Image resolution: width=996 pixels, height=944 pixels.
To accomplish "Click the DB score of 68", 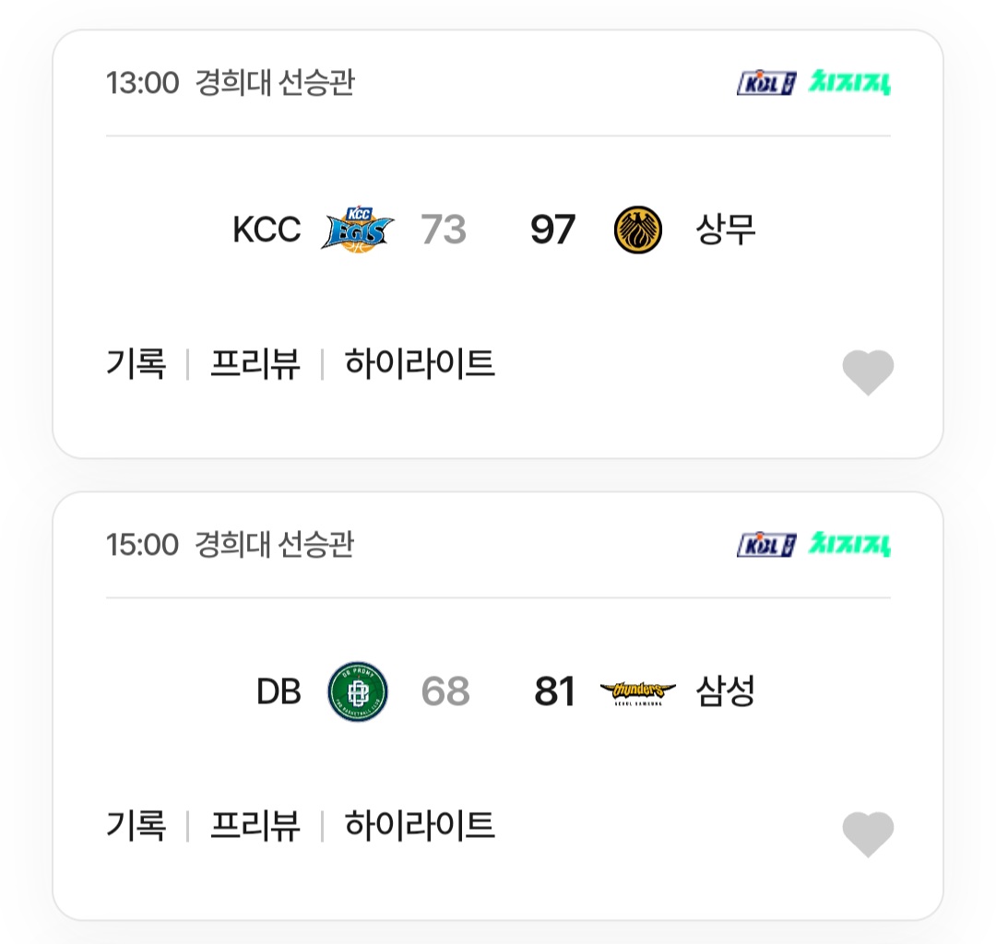I will (x=445, y=691).
